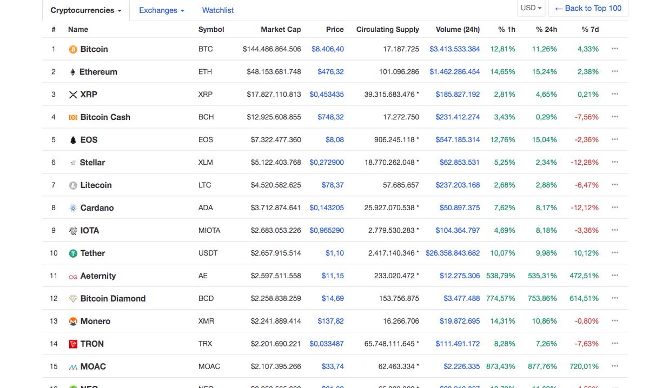Expand the Exchanges dropdown tab
This screenshot has height=388, width=649.
coord(162,10)
